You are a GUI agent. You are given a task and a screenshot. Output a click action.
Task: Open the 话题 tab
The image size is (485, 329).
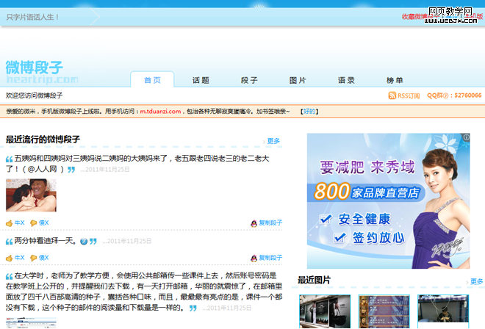pos(201,80)
